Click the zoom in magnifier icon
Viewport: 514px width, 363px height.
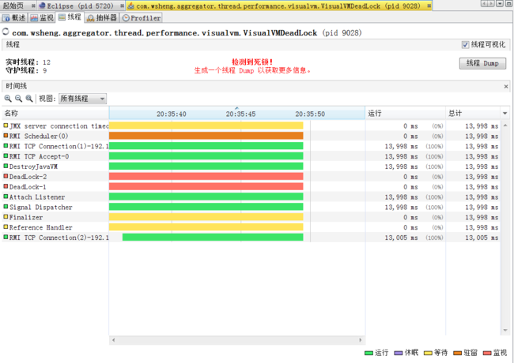(x=8, y=99)
